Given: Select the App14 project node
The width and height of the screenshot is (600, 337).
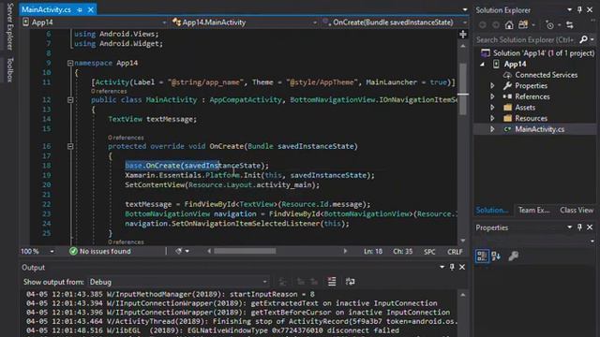Looking at the screenshot, I should coord(515,64).
